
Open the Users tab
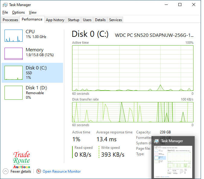pos(87,20)
